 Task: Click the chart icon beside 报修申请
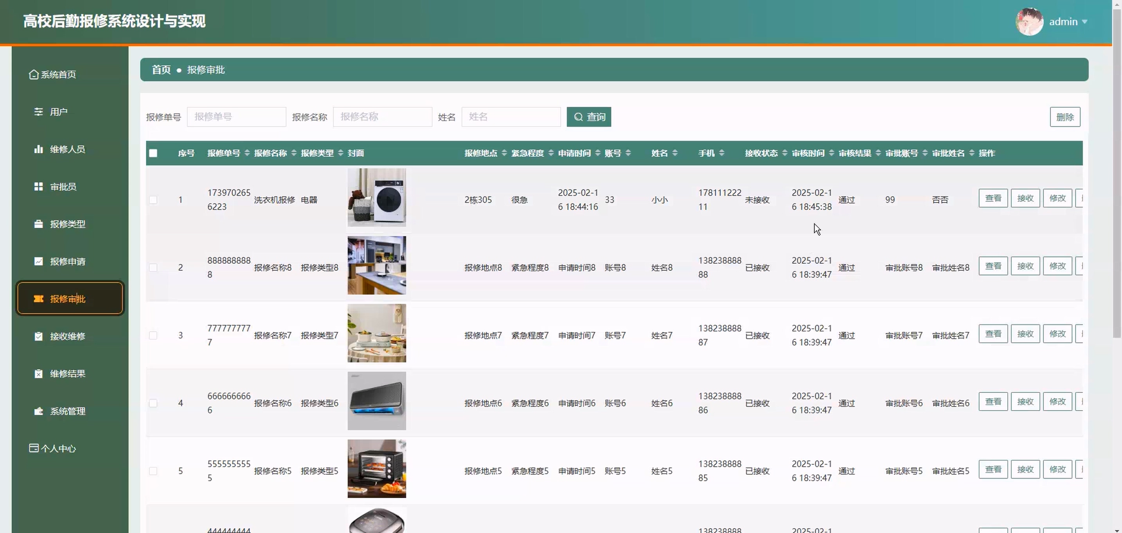pyautogui.click(x=38, y=261)
